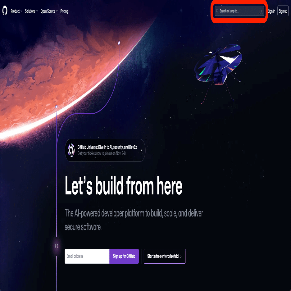Open the GitHub Universe announcement banner

pyautogui.click(x=105, y=150)
